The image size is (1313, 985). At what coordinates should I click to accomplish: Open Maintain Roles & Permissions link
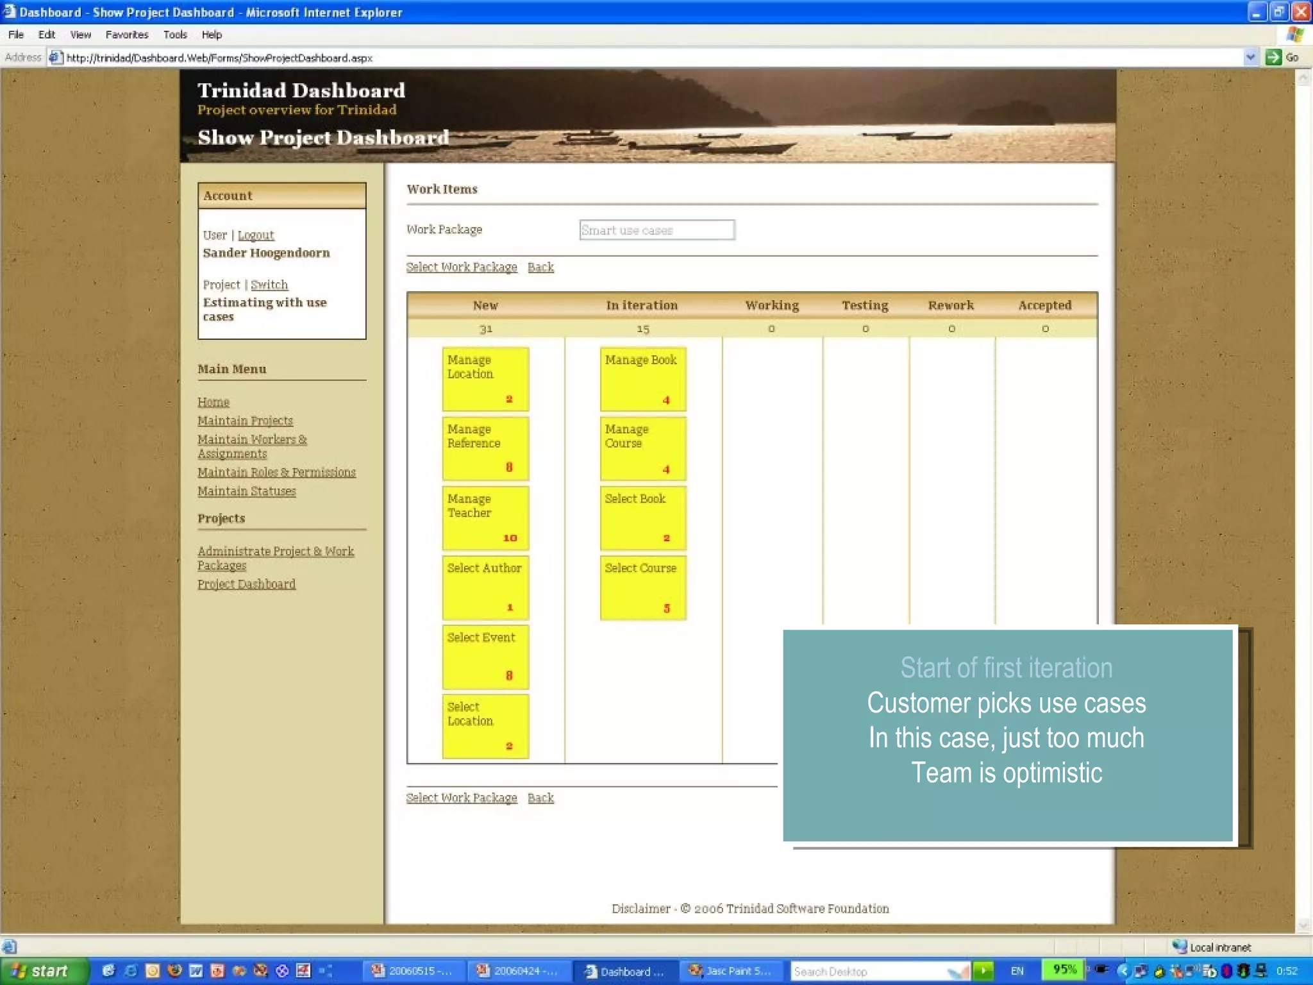276,473
